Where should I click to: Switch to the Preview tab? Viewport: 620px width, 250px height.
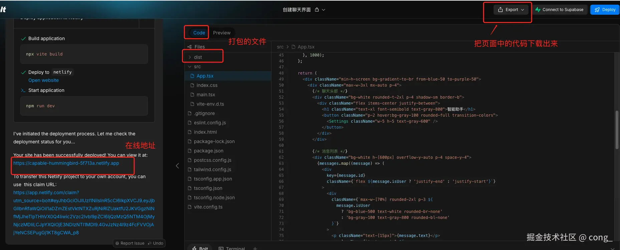[x=222, y=33]
